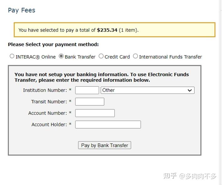Click the banking information setup message
Viewport: 222px width, 185px height.
coord(102,77)
